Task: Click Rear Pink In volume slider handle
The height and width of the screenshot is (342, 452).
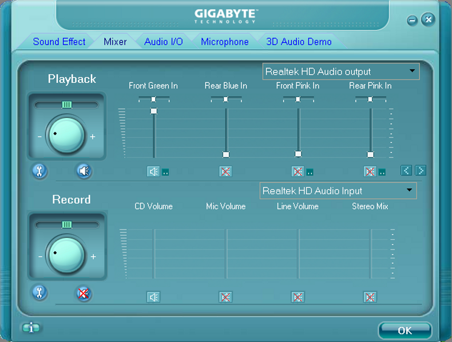Action: pyautogui.click(x=370, y=155)
